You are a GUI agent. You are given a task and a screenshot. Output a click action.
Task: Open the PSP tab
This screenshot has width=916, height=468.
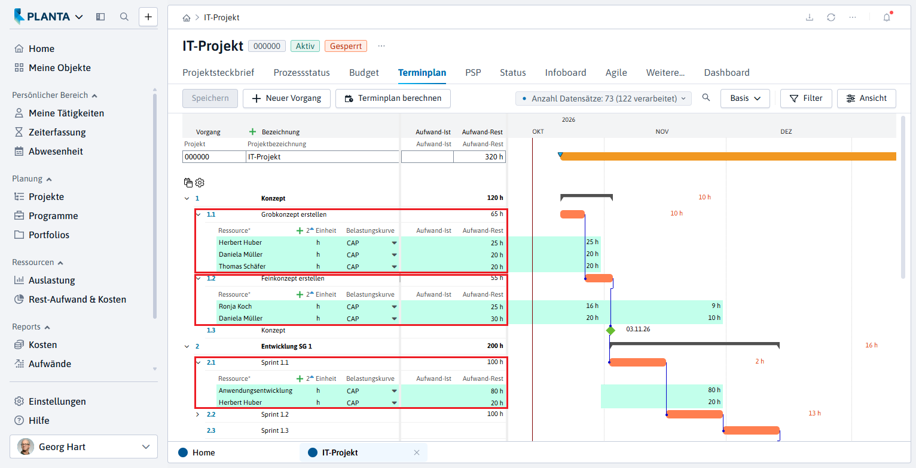tap(473, 73)
